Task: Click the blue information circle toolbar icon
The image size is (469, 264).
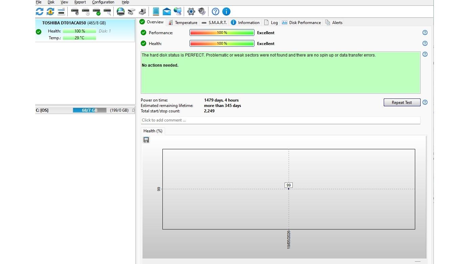Action: (x=226, y=12)
